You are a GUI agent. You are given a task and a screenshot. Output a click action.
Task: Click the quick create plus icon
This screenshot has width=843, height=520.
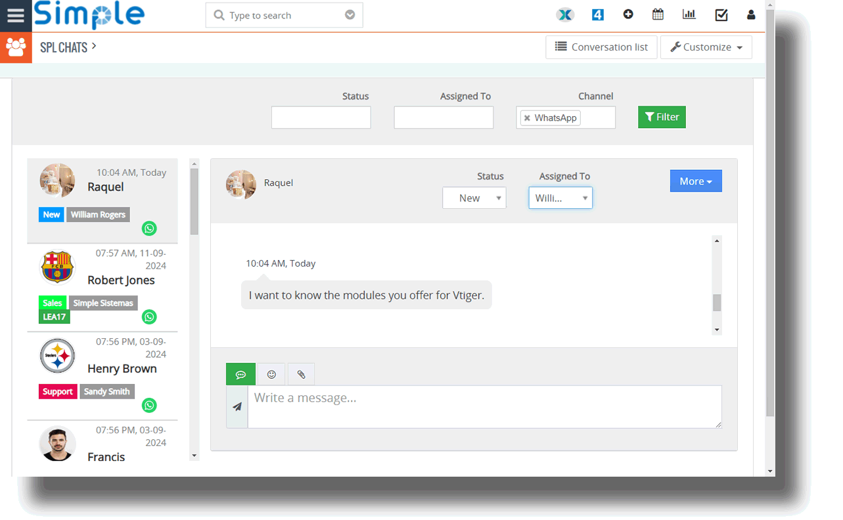point(628,14)
